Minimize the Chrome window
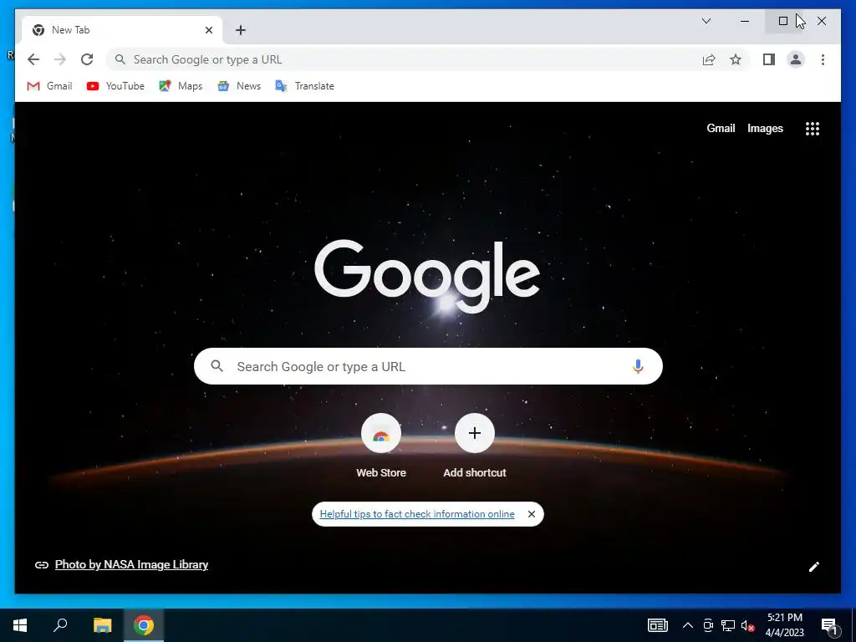This screenshot has height=642, width=856. 745,21
